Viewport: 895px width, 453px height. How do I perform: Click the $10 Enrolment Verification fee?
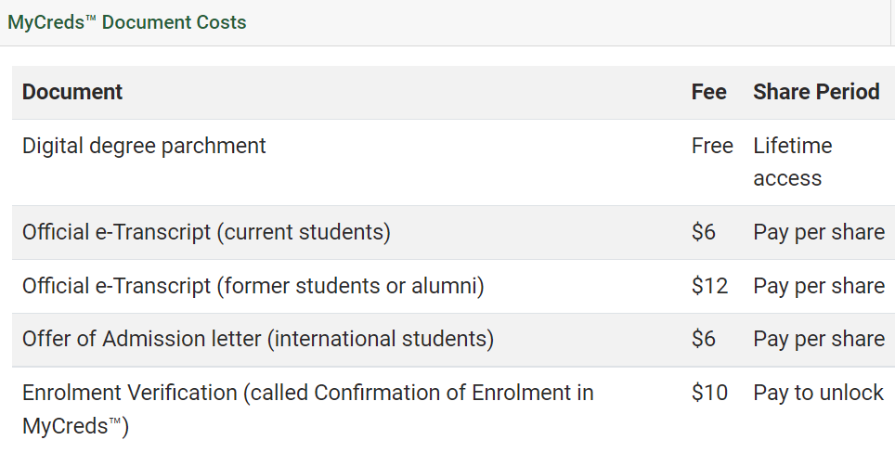click(x=709, y=393)
